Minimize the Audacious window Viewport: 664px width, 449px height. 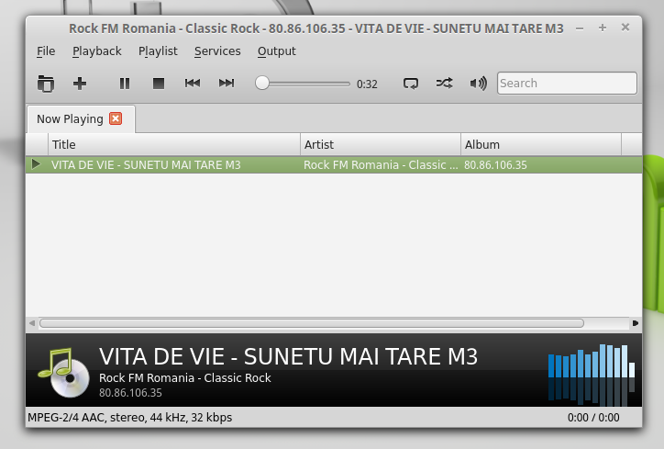[x=580, y=28]
